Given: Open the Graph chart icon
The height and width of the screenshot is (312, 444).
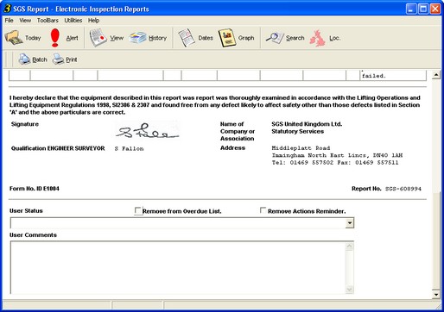Looking at the screenshot, I should [227, 38].
